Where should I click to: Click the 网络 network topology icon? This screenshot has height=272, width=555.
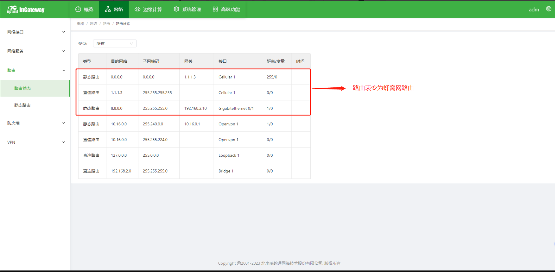[108, 9]
